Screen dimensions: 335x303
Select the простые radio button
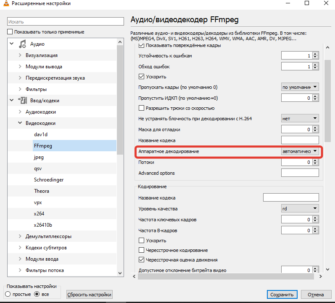8,294
